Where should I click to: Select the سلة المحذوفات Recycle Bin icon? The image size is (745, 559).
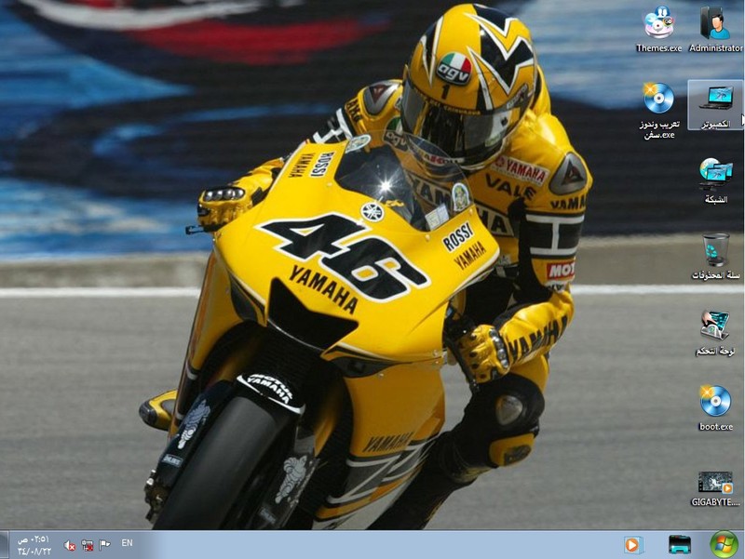[715, 257]
